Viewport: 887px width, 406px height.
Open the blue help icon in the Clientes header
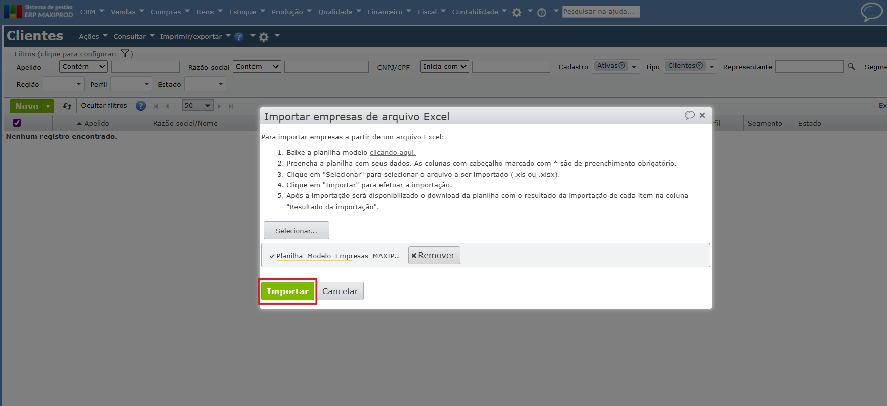(239, 37)
